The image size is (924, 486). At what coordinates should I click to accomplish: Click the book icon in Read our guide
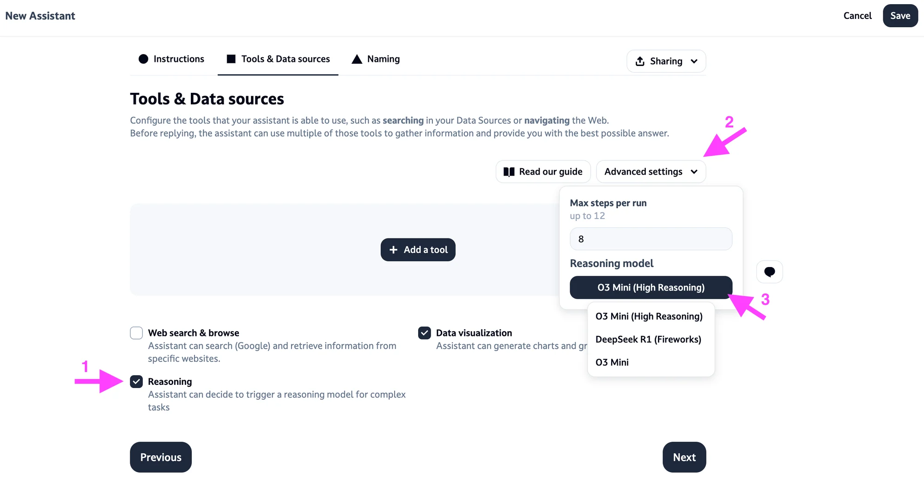pos(509,171)
